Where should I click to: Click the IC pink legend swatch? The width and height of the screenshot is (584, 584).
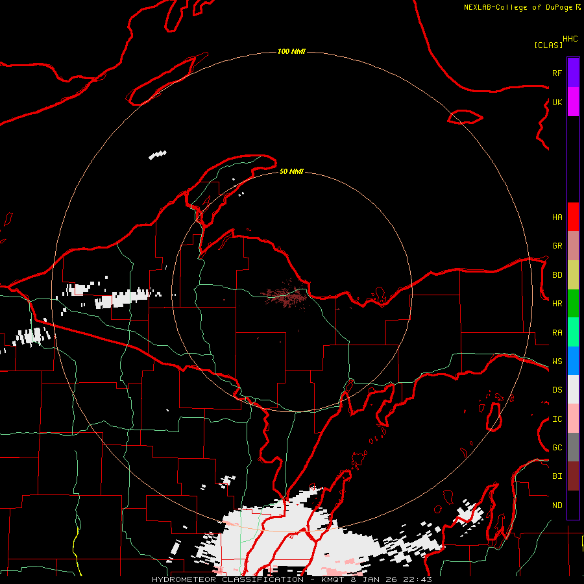573,419
